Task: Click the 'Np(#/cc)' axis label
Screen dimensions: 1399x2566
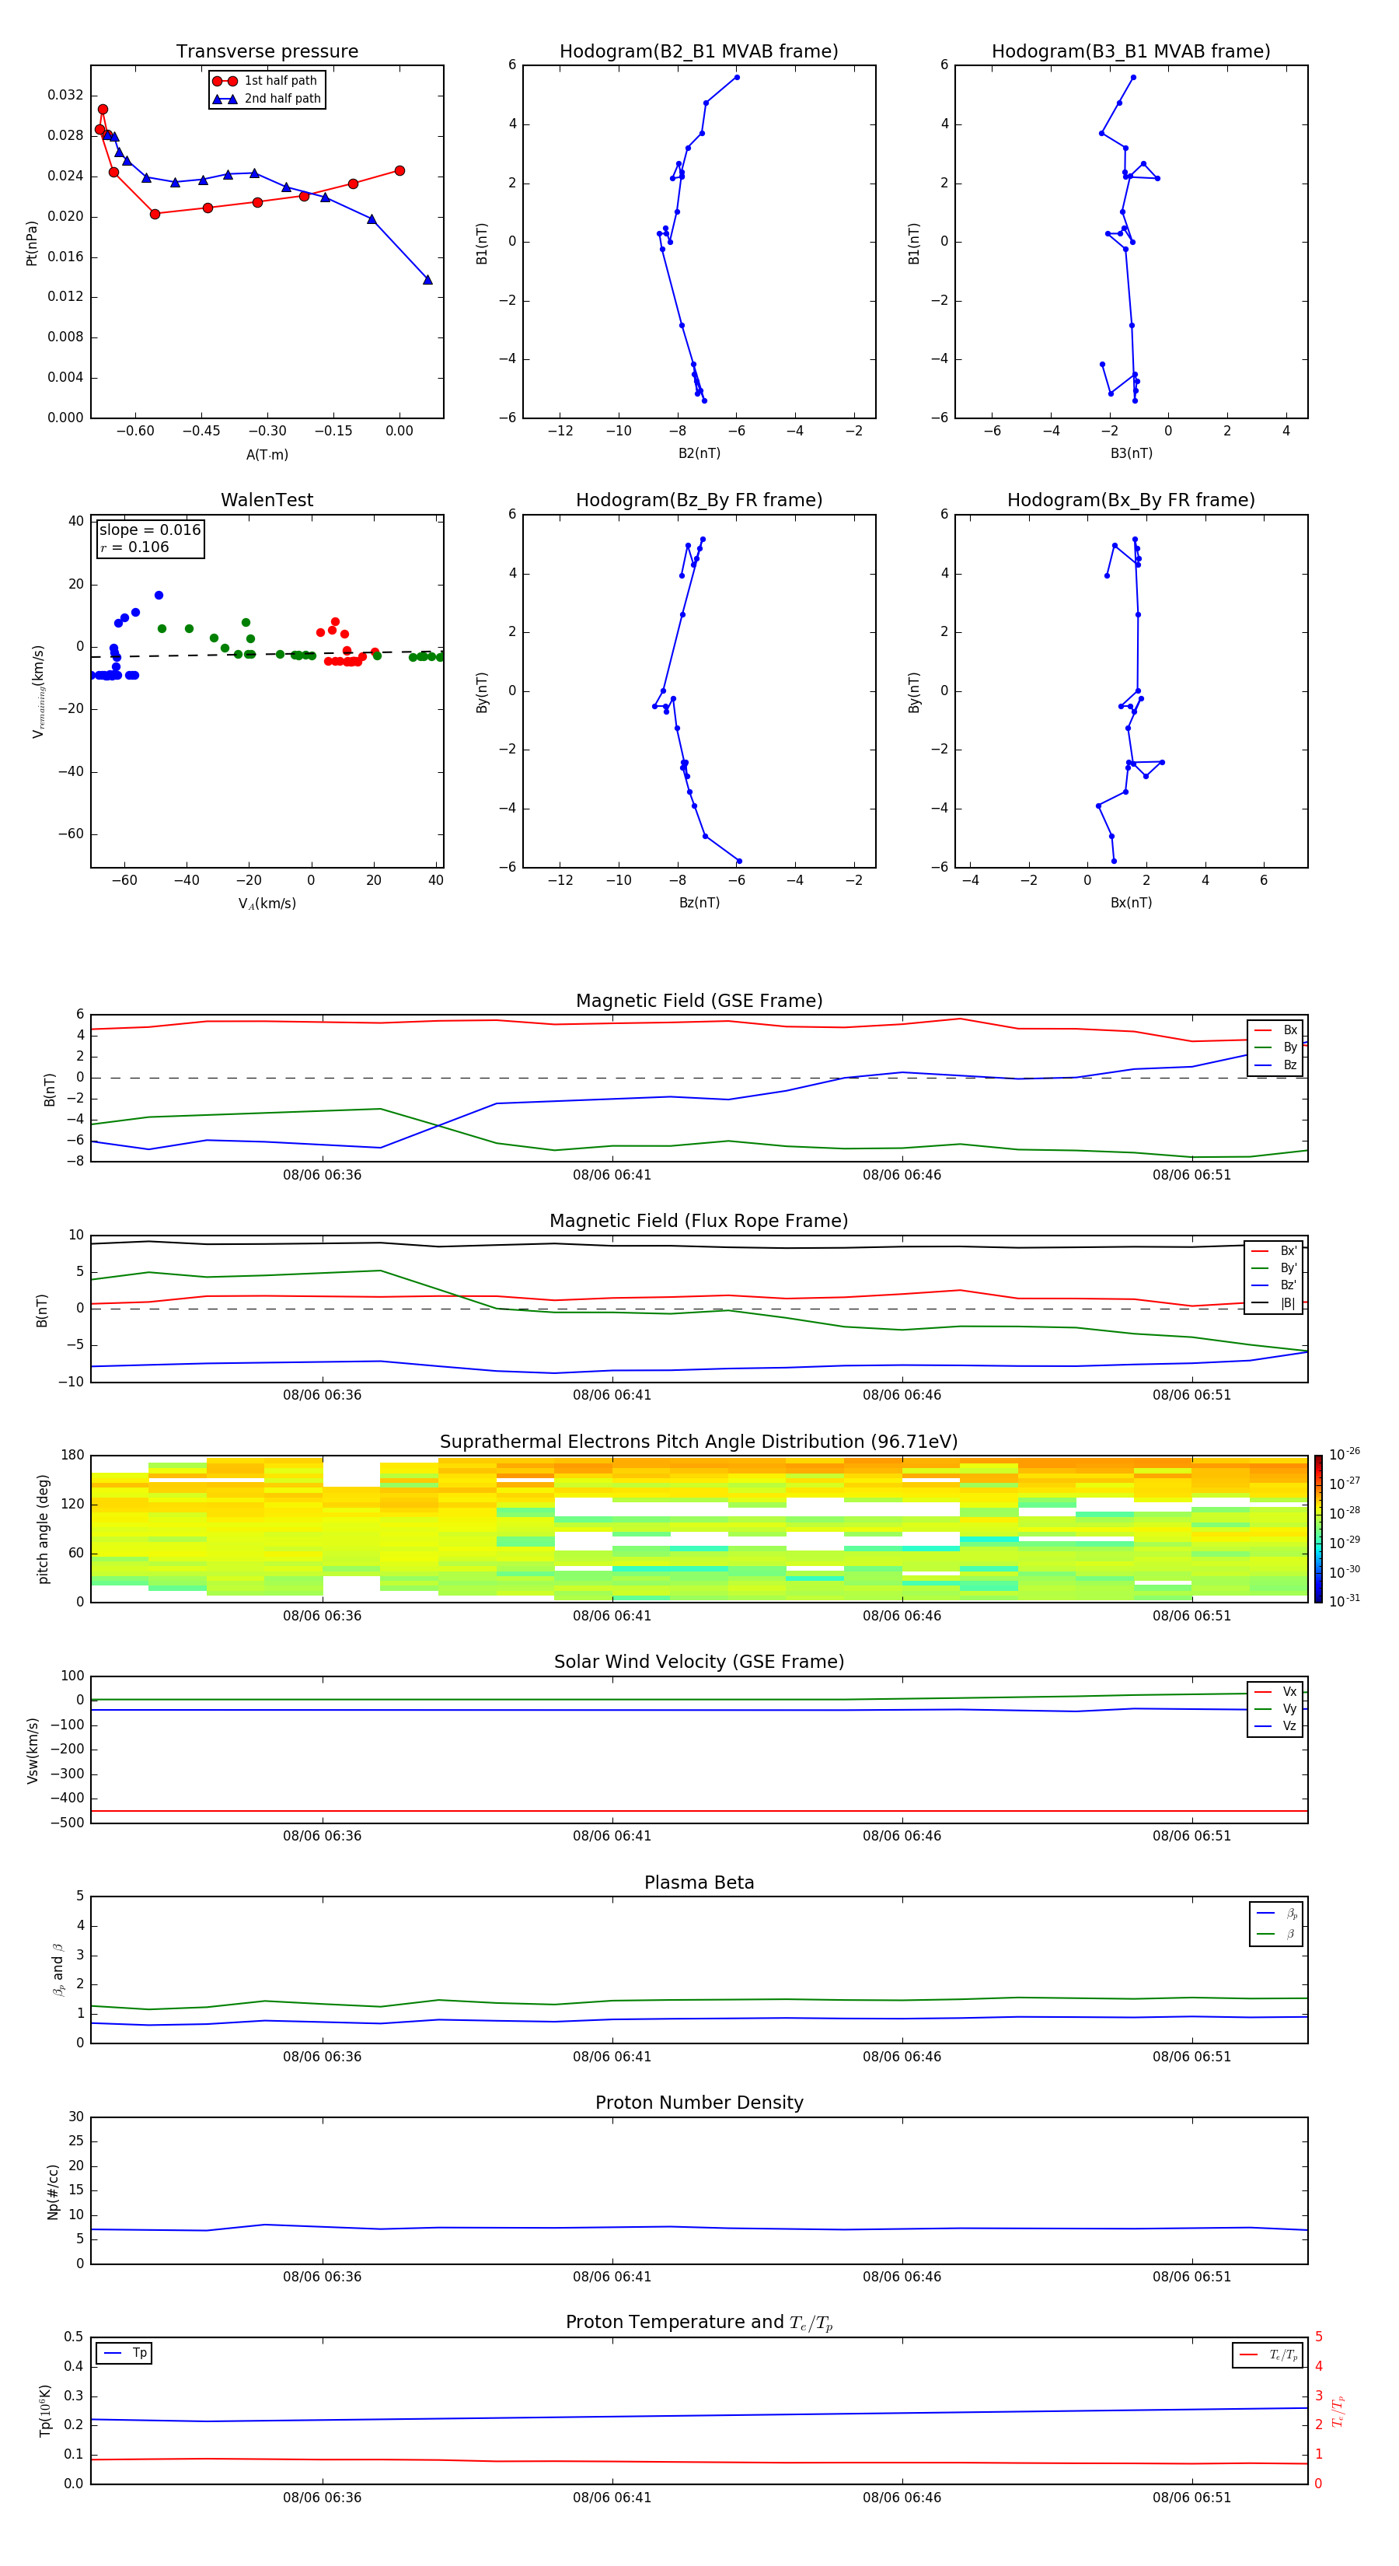Action: (53, 2190)
